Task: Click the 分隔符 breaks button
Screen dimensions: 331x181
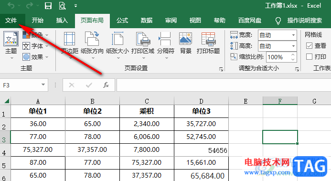Action: pos(166,45)
